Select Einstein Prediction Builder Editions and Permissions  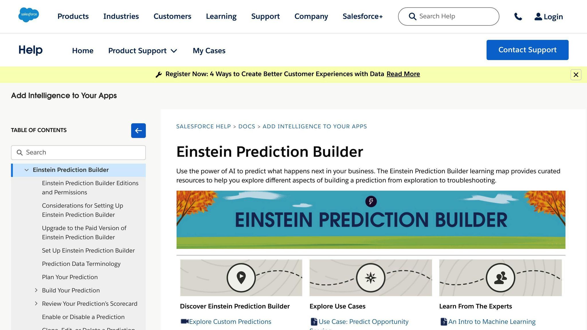click(x=90, y=188)
